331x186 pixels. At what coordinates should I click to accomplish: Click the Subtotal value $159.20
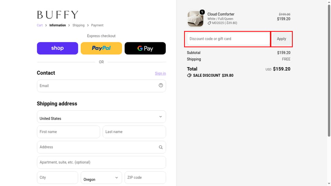[284, 53]
